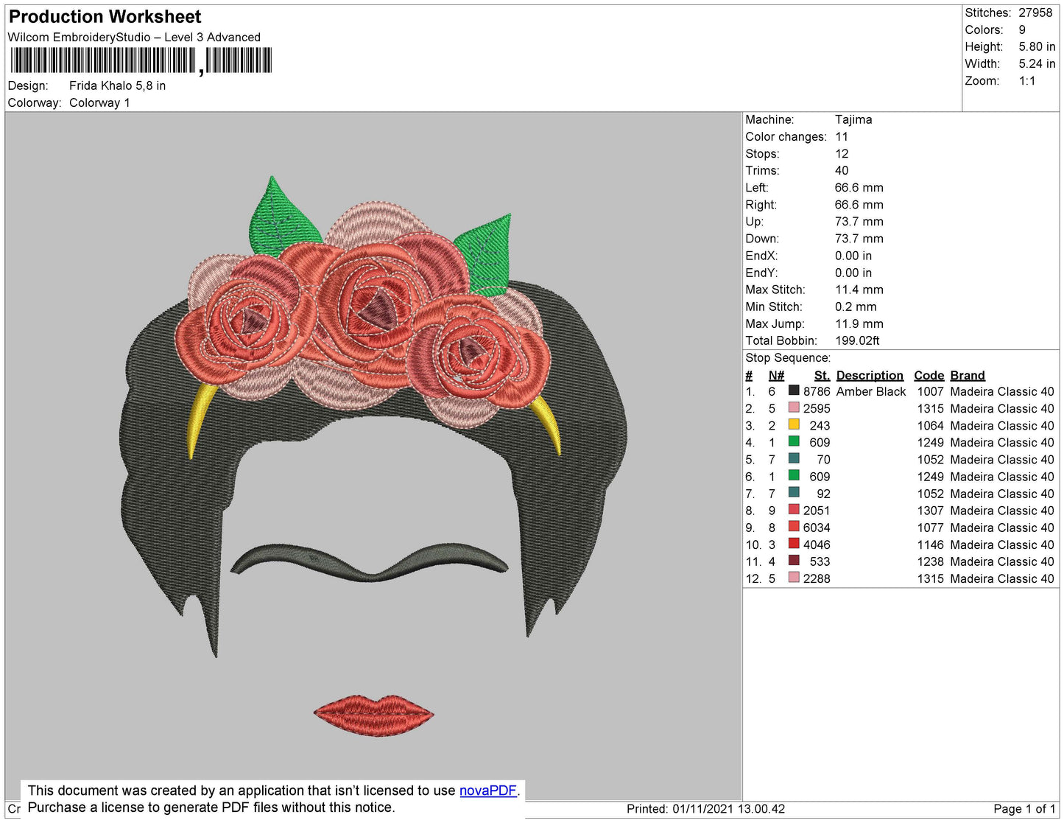
Task: Select the design name Frida Khalo 5,8 in
Action: pyautogui.click(x=117, y=86)
